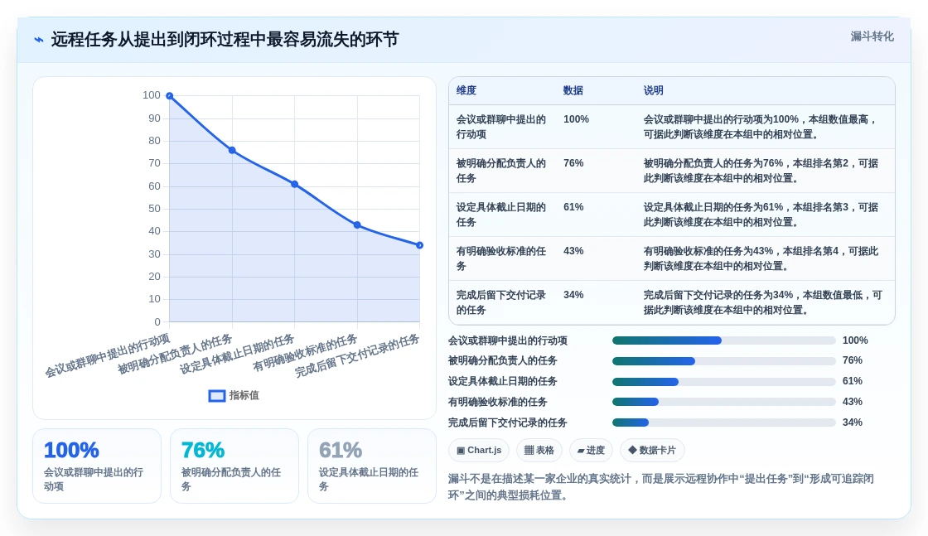Viewport: 928px width, 536px height.
Task: Click y-axis tick label 50
Action: click(154, 209)
